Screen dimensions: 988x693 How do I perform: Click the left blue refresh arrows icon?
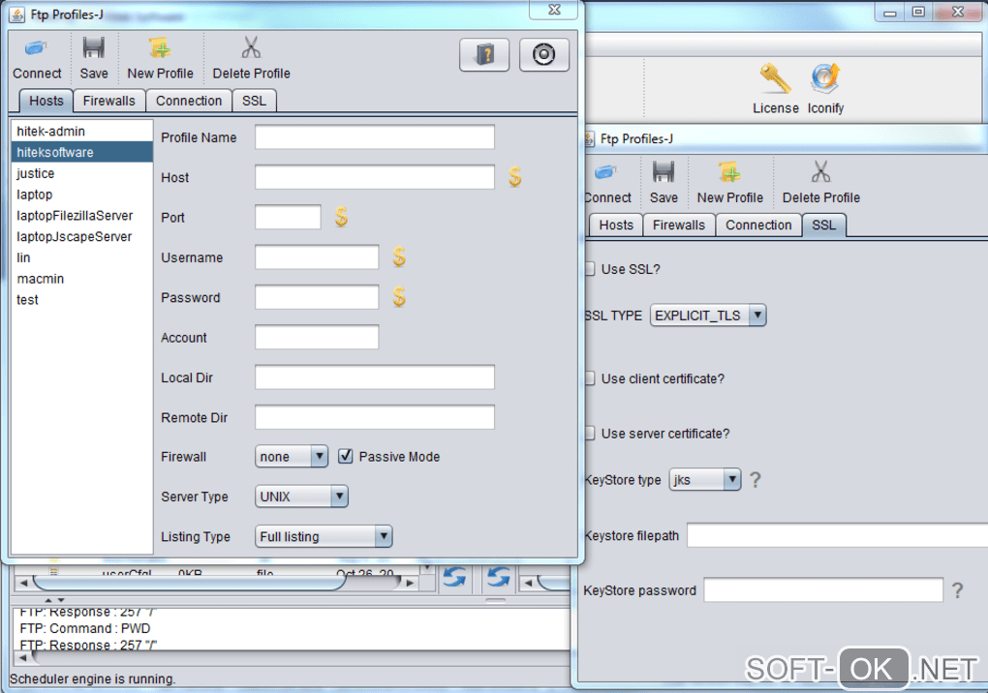click(x=454, y=577)
